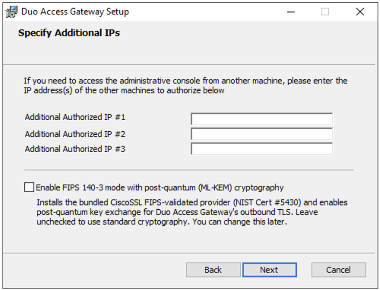Click the 'Additional Authorized IP #3' label
Image resolution: width=380 pixels, height=290 pixels.
tap(75, 149)
